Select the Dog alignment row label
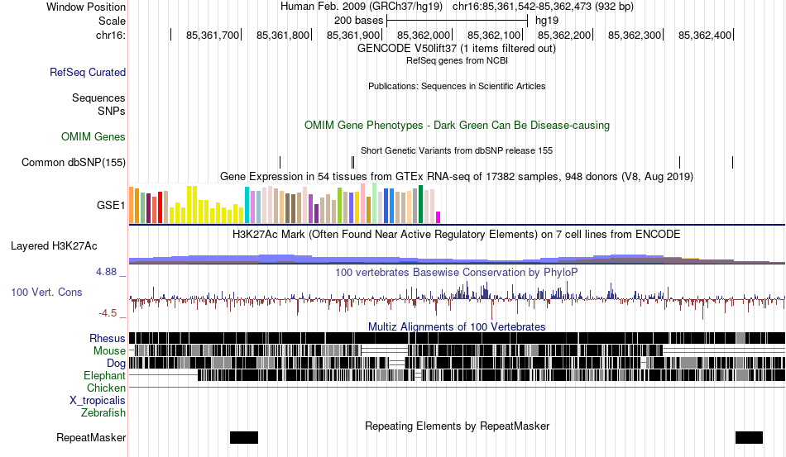This screenshot has width=786, height=457. [x=116, y=364]
